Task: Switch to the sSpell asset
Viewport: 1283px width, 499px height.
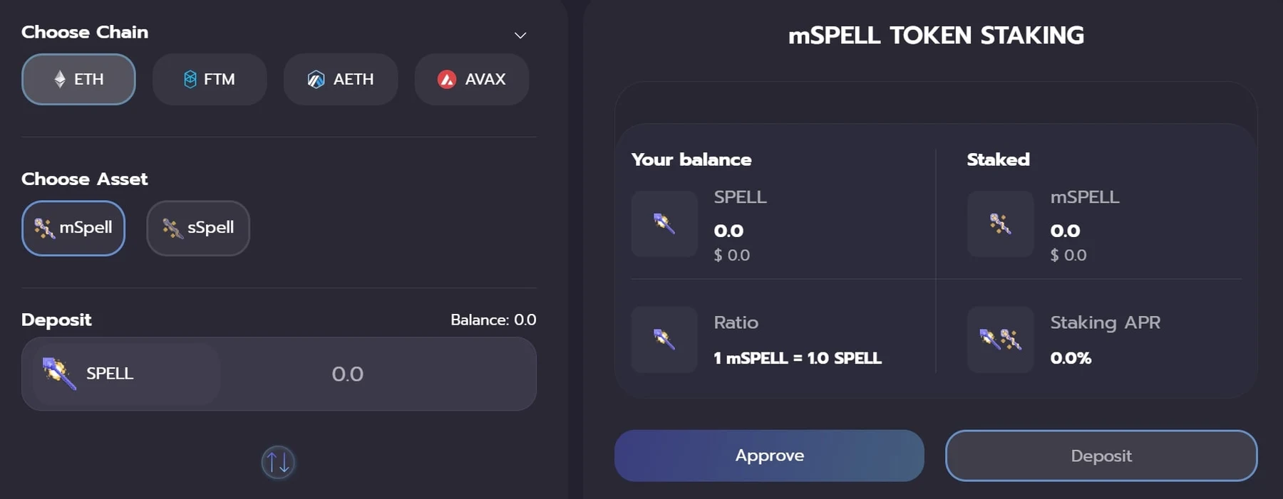Action: coord(198,228)
